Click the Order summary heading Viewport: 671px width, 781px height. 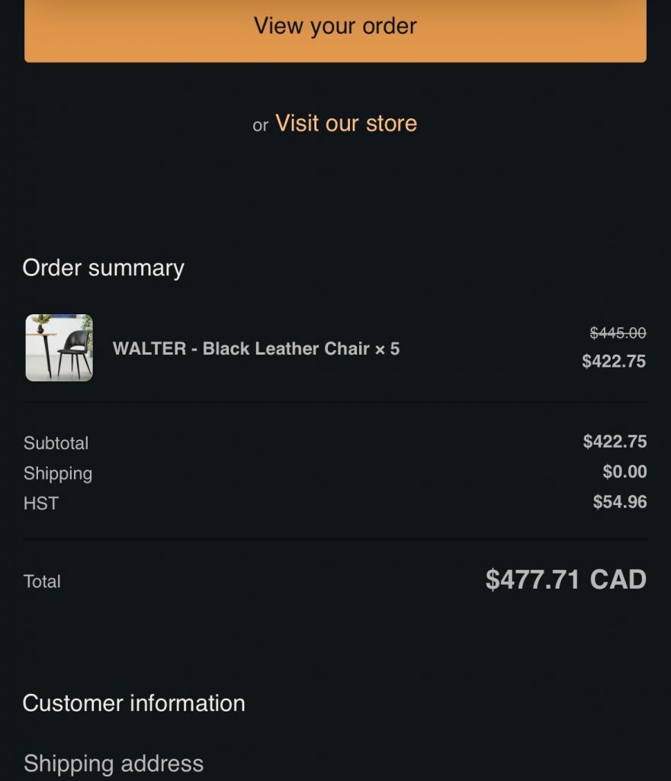tap(104, 268)
